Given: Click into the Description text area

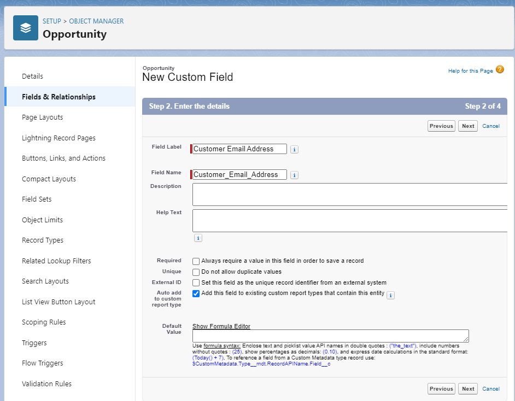Looking at the screenshot, I should point(350,194).
